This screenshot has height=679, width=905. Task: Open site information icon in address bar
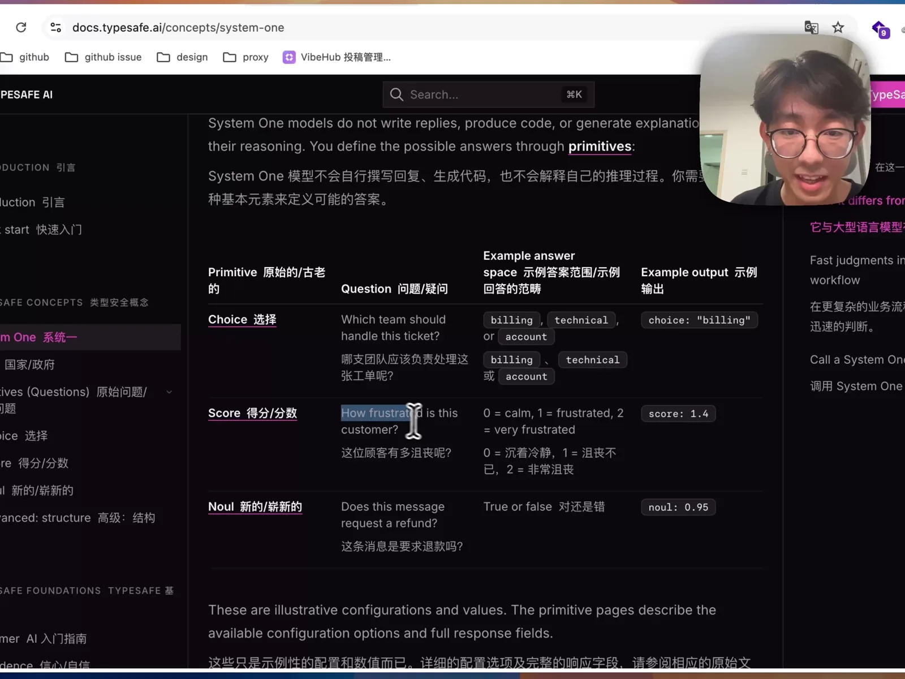click(x=55, y=27)
